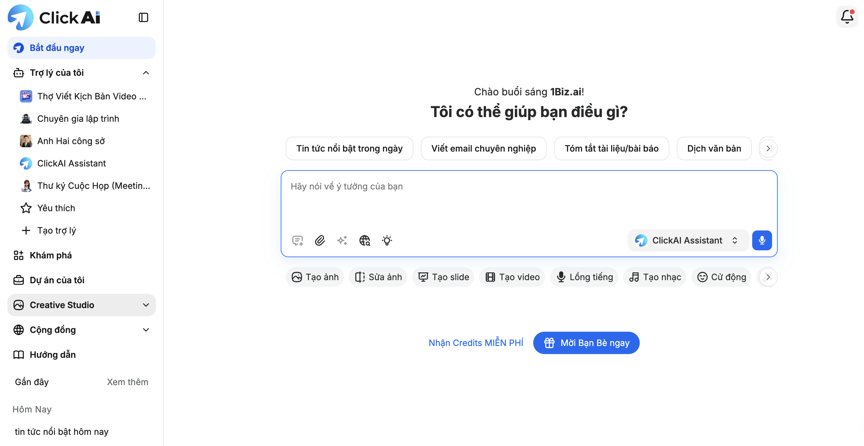Collapse the Trợ lý của tôi section

[146, 73]
